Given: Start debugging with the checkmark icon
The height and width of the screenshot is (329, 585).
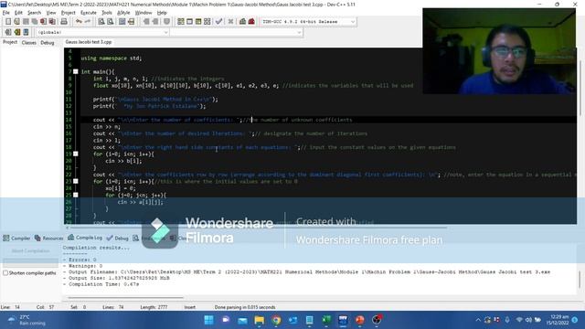Looking at the screenshot, I should click(x=219, y=22).
